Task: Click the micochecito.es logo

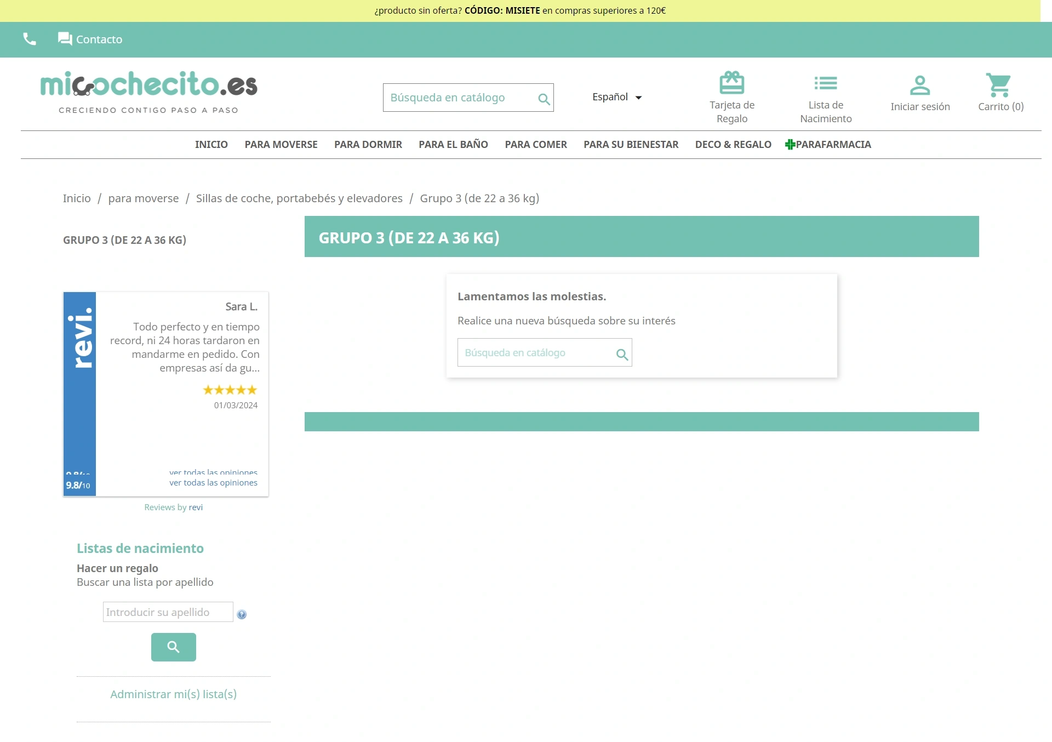Action: click(x=148, y=92)
